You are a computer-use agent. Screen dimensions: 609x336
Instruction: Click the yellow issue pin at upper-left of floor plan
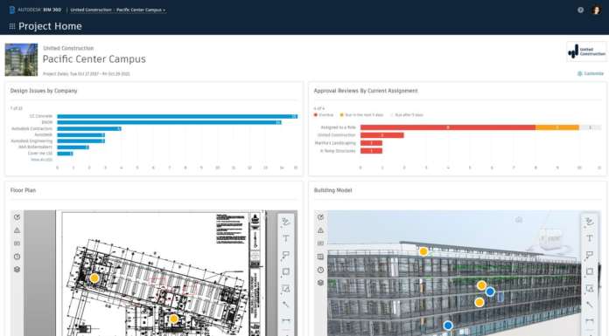94,278
